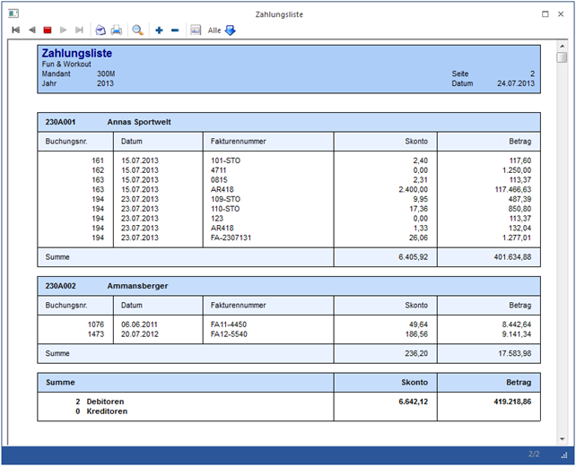Open the magnifier search tool
The width and height of the screenshot is (576, 467).
137,30
